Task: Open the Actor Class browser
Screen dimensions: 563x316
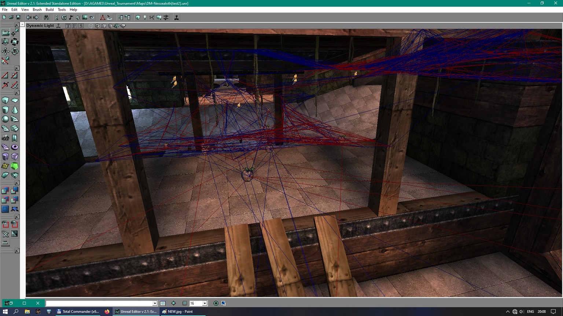Action: (x=57, y=17)
